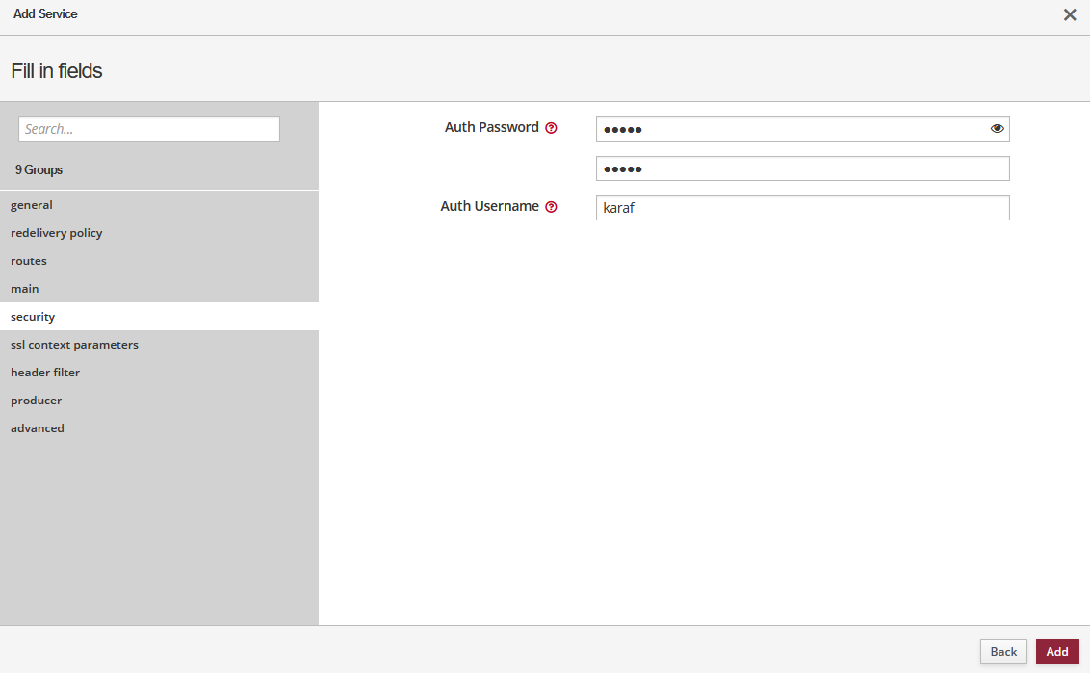
Task: Open the general group
Action: click(x=32, y=205)
